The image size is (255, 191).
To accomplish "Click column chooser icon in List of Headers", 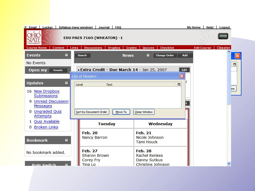I will [179, 84].
